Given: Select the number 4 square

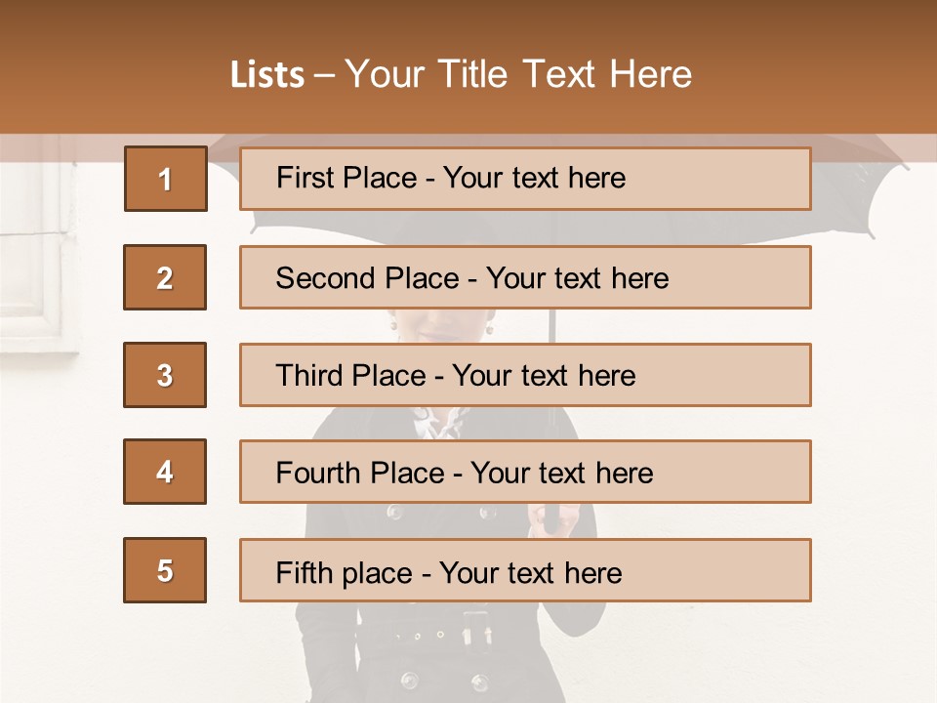Looking at the screenshot, I should point(165,473).
